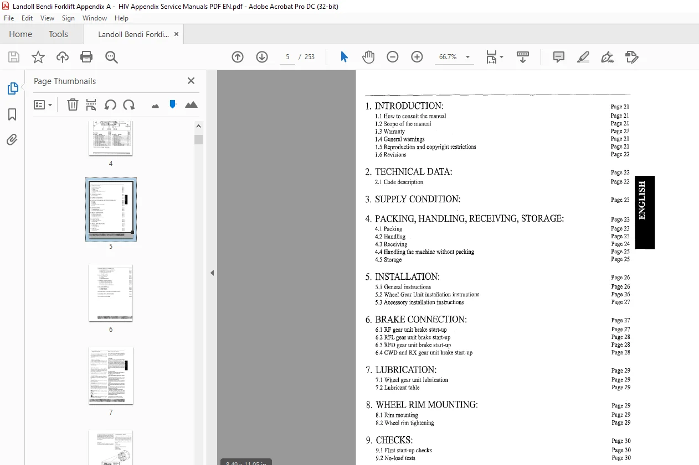Switch to the Home tab
This screenshot has width=699, height=465.
20,34
